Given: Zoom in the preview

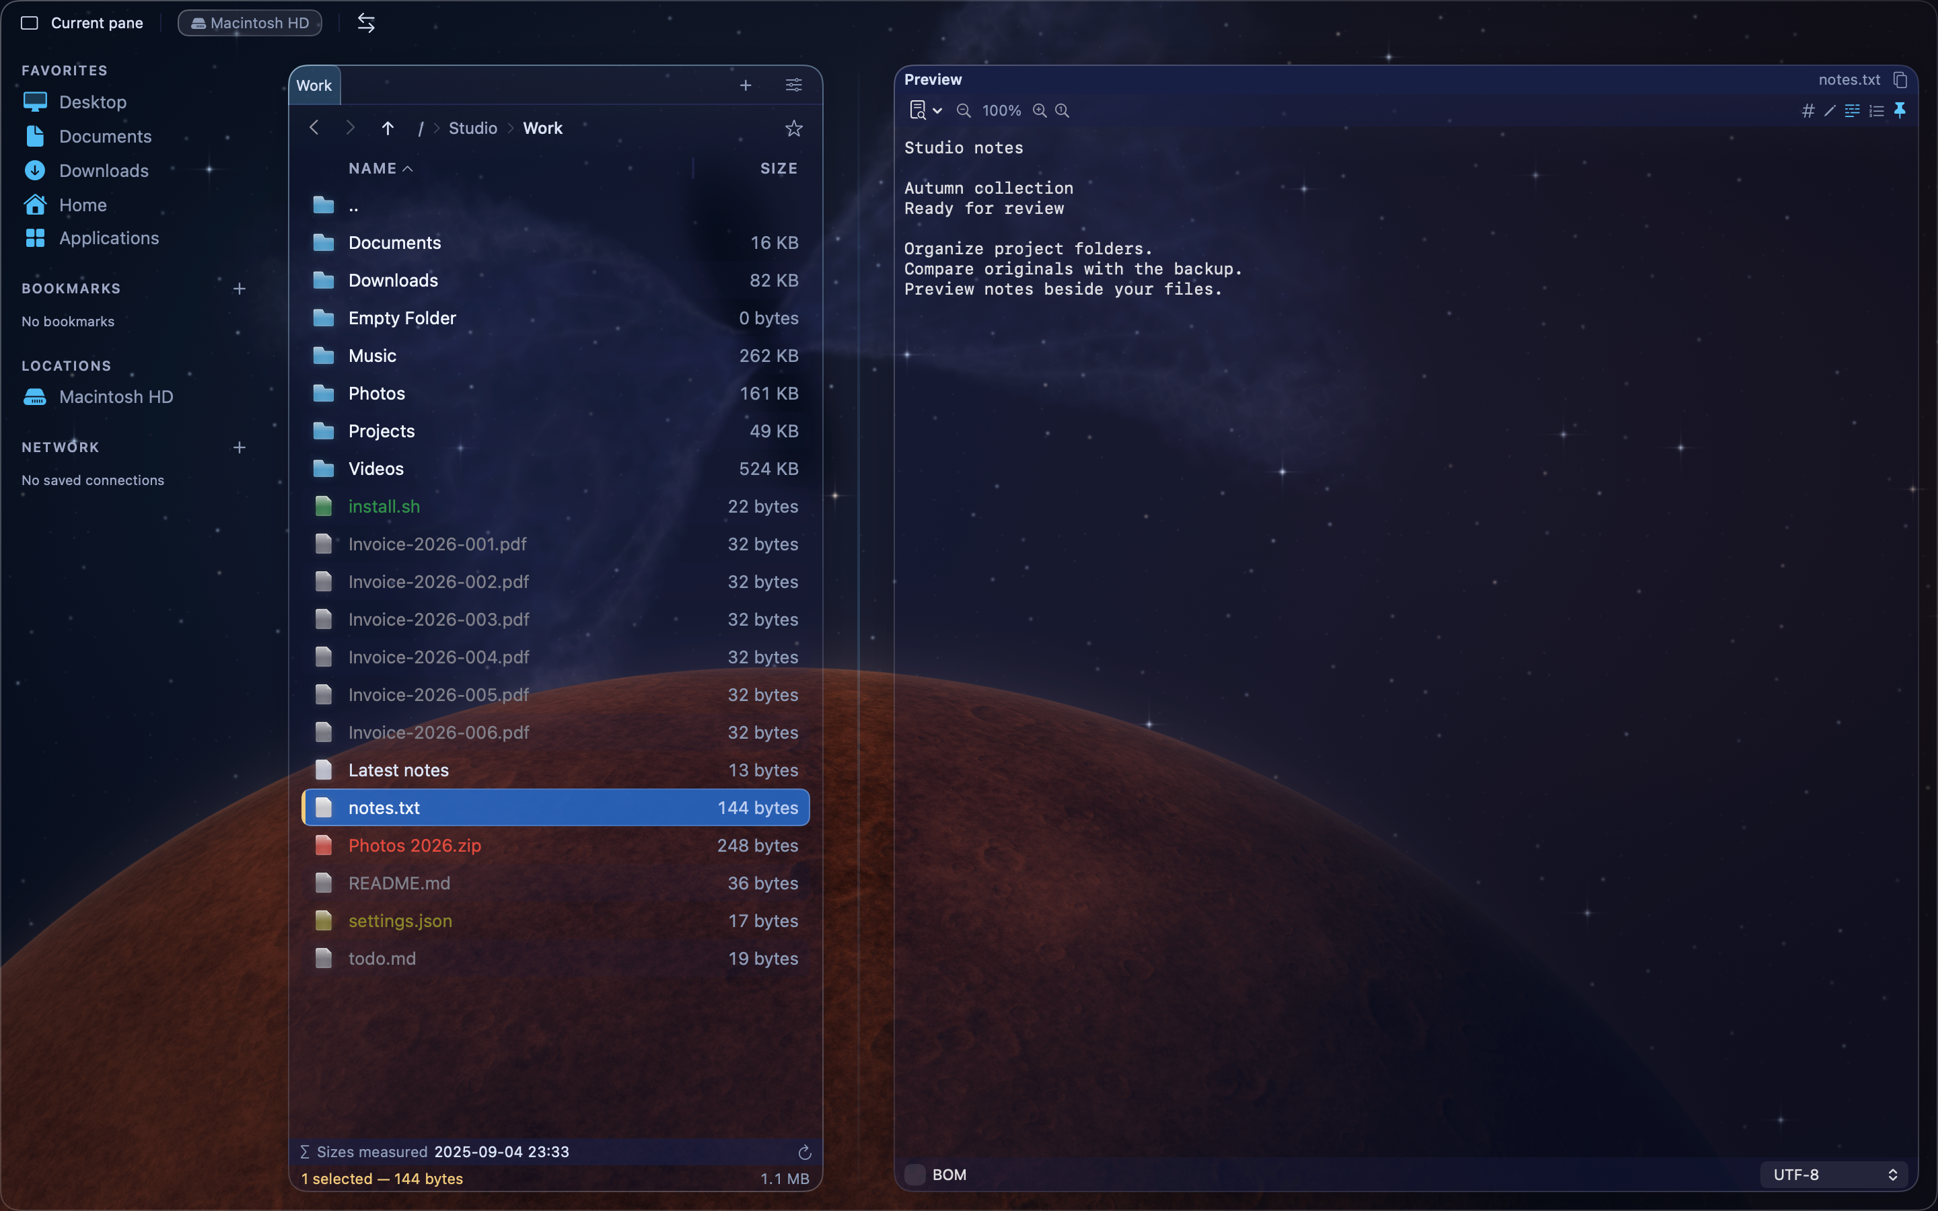Looking at the screenshot, I should [1040, 110].
